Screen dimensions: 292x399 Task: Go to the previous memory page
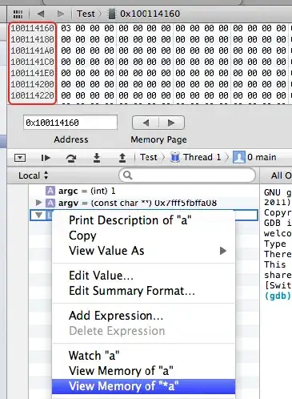pyautogui.click(x=146, y=123)
